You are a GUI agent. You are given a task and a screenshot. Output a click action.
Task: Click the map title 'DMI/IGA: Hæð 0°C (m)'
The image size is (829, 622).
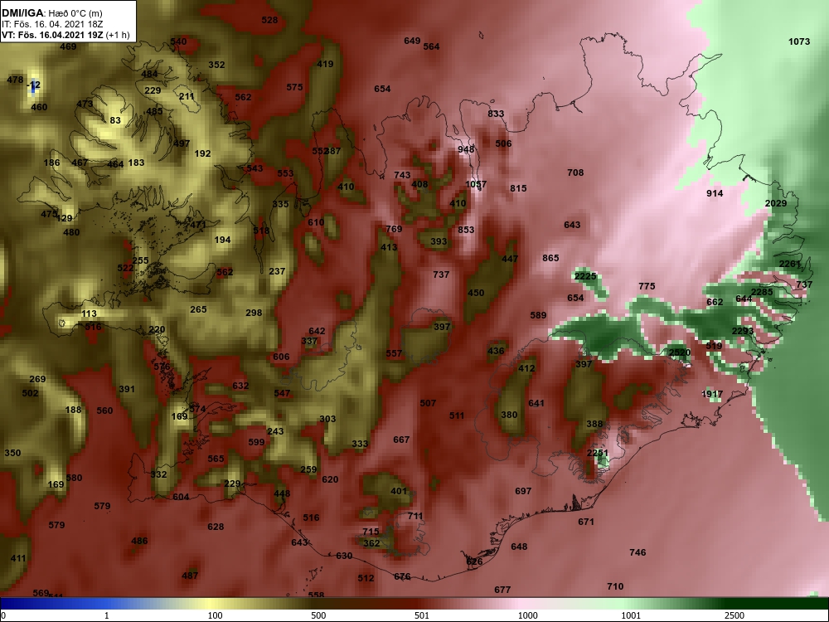point(51,13)
